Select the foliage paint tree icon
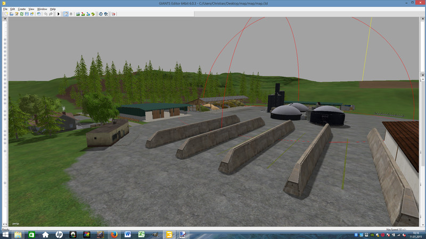 (x=93, y=14)
